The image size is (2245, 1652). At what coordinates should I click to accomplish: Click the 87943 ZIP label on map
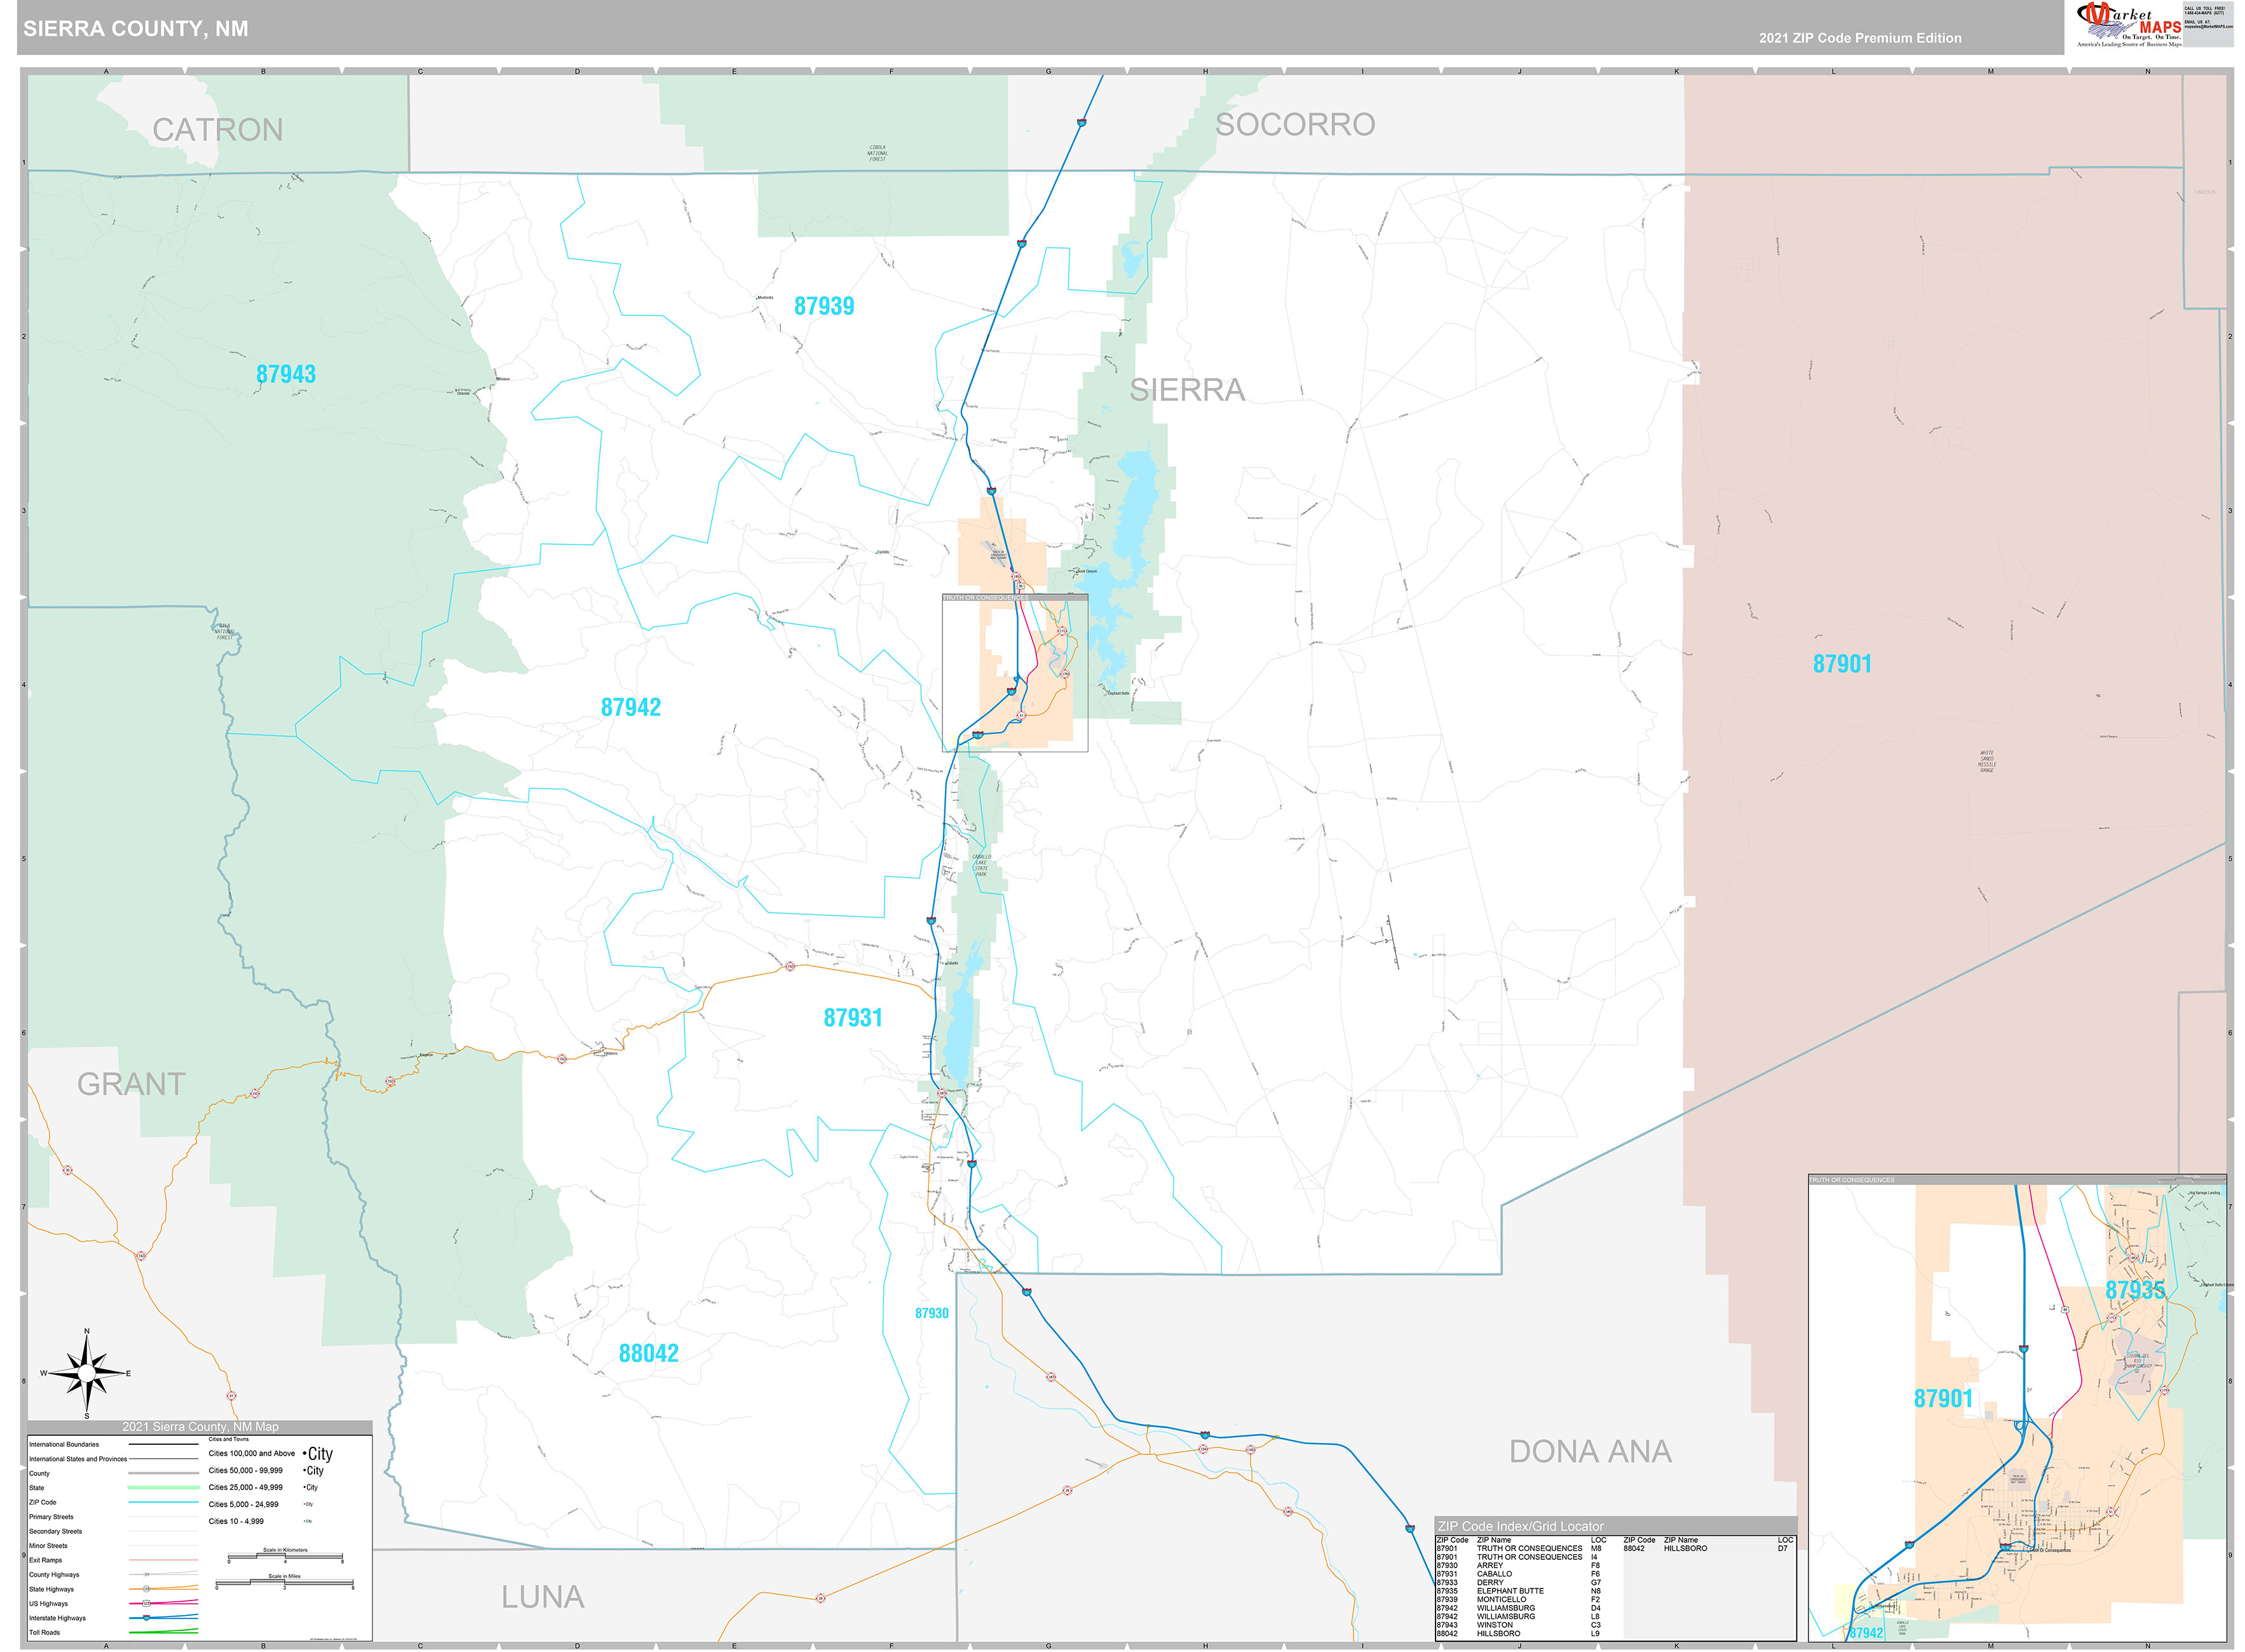point(286,374)
